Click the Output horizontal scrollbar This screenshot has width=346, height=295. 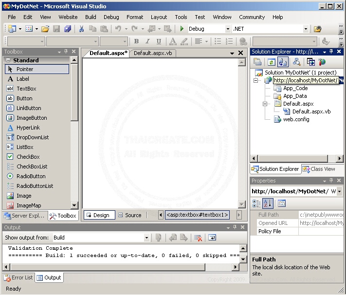[122, 267]
